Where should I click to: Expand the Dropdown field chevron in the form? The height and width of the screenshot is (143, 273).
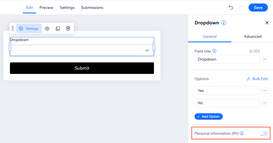click(147, 50)
